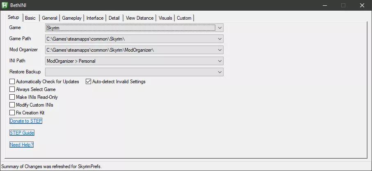This screenshot has height=171, width=372.
Task: Open the Basic tab
Action: (30, 18)
